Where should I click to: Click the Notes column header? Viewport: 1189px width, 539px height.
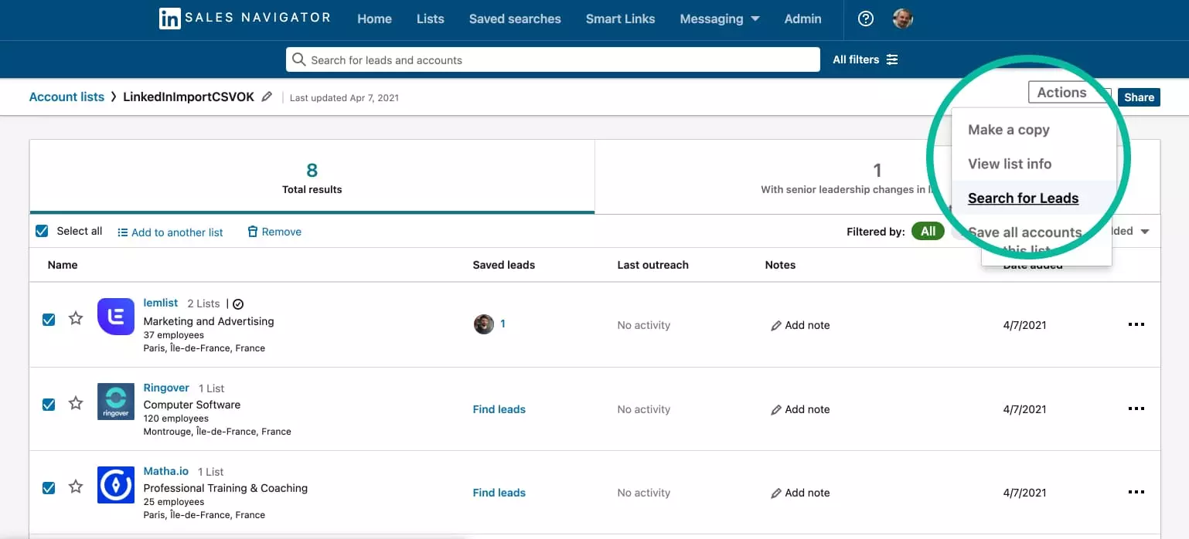coord(780,265)
